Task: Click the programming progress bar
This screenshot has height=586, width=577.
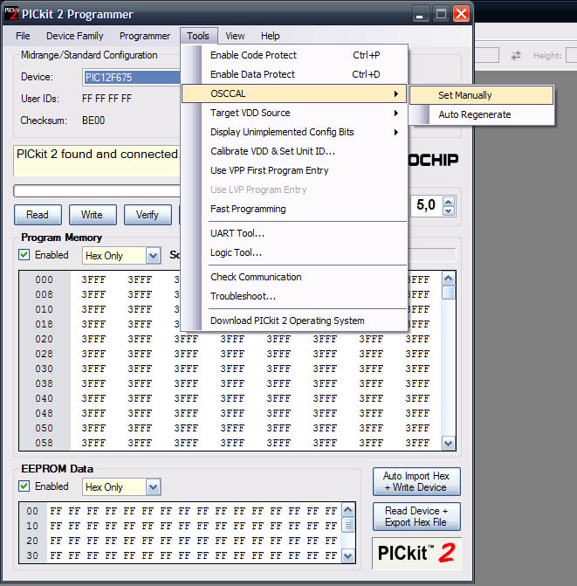Action: point(97,190)
